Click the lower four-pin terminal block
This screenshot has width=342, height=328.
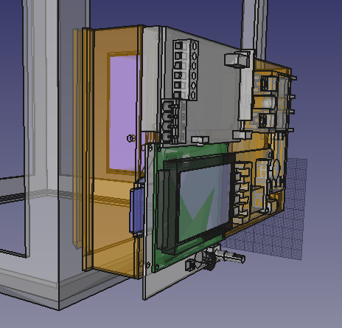[173, 122]
